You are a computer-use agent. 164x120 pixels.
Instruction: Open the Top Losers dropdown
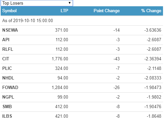pyautogui.click(x=37, y=3)
